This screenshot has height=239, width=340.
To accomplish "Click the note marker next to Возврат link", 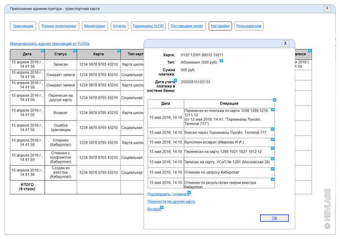I will pos(162,207).
